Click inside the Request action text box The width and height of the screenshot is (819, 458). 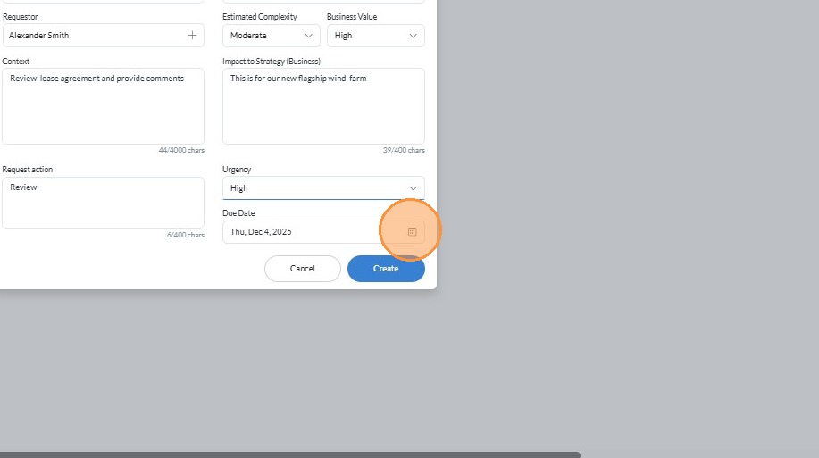[103, 202]
